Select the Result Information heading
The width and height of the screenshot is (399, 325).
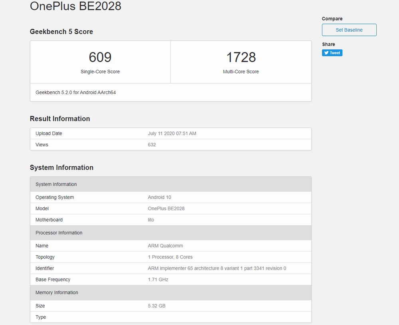(60, 119)
